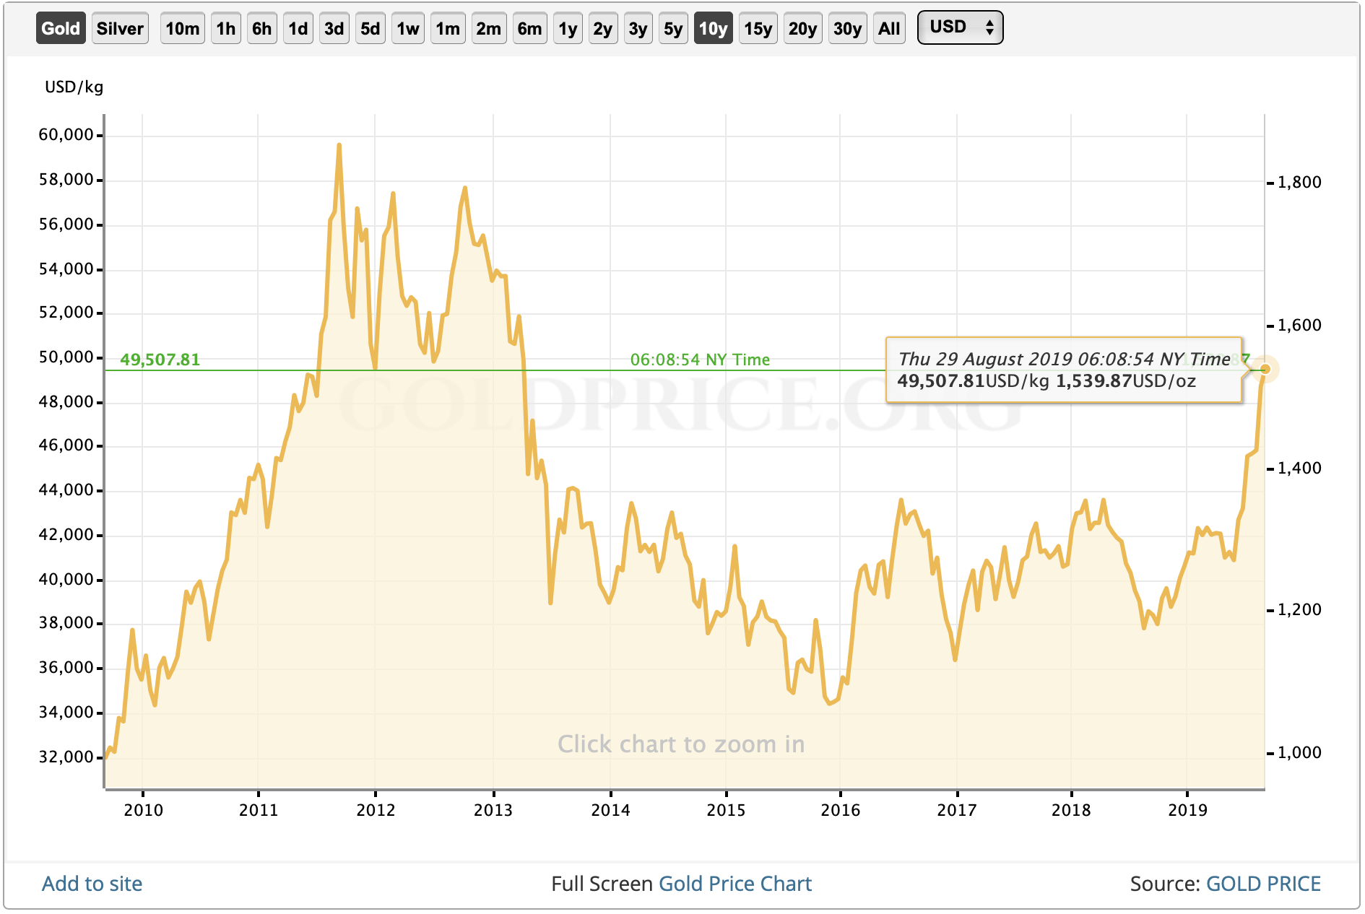Select the 3d time range

[334, 29]
